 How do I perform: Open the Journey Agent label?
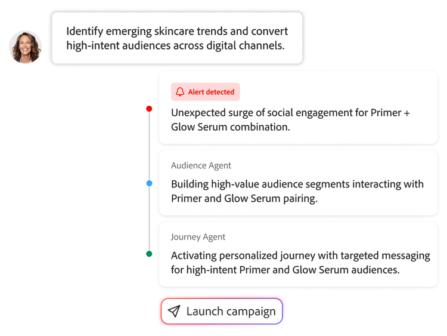(198, 237)
